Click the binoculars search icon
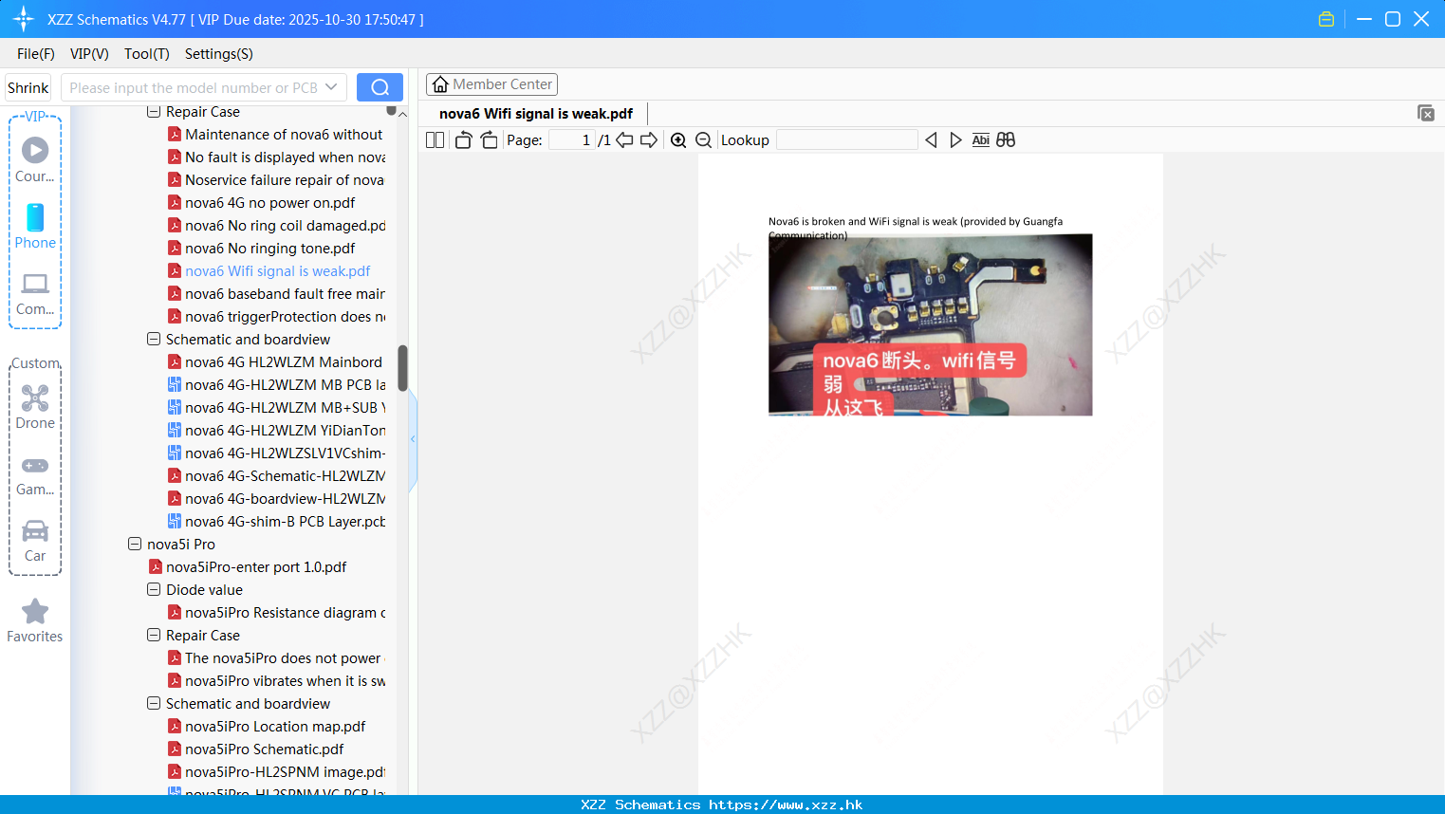The width and height of the screenshot is (1445, 814). pyautogui.click(x=1006, y=140)
